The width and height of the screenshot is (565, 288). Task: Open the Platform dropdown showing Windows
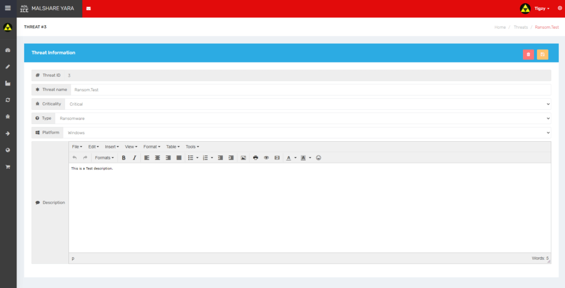click(x=306, y=132)
